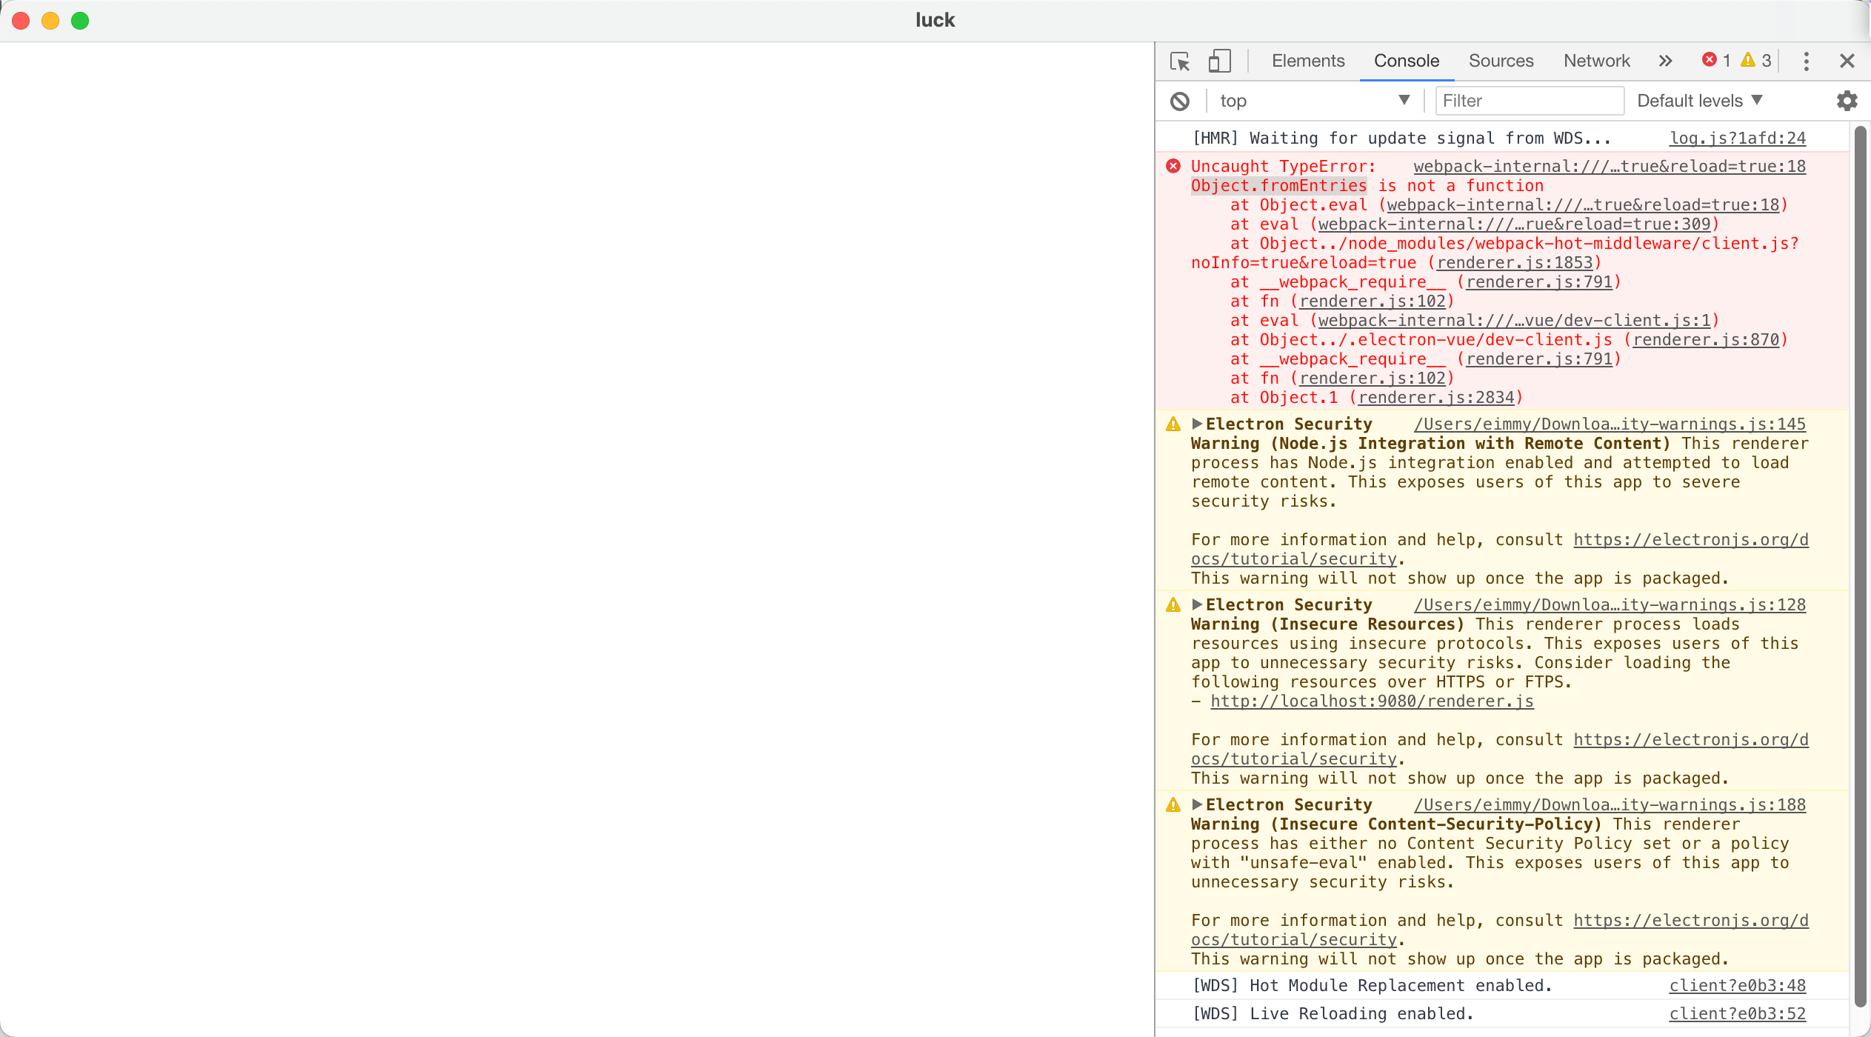
Task: Expand the Node.js Integration warning details
Action: pyautogui.click(x=1196, y=424)
